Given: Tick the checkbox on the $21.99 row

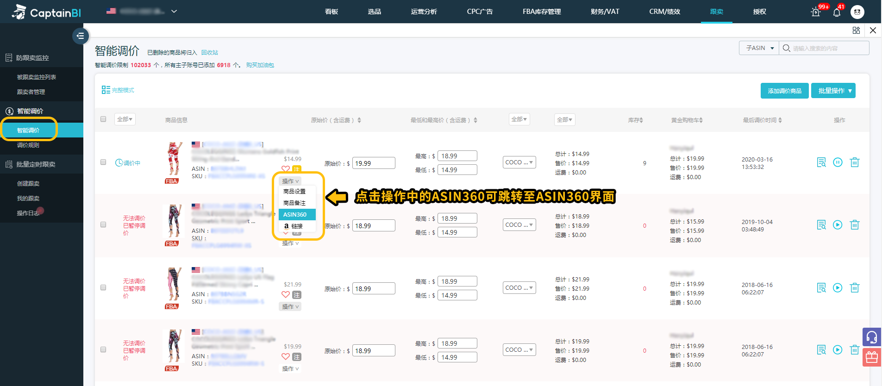Looking at the screenshot, I should [x=103, y=288].
